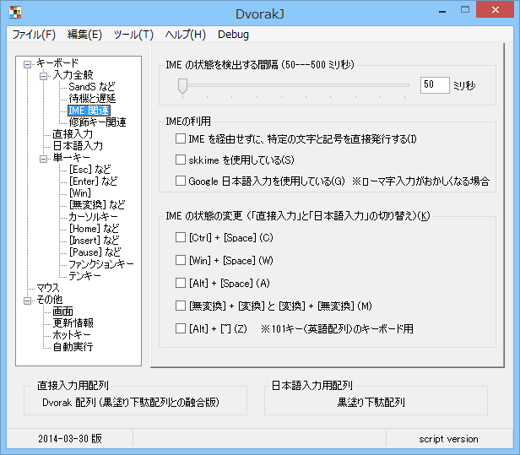The height and width of the screenshot is (455, 520).
Task: Toggle the [Ctrl] + [Space] checkbox
Action: point(181,238)
